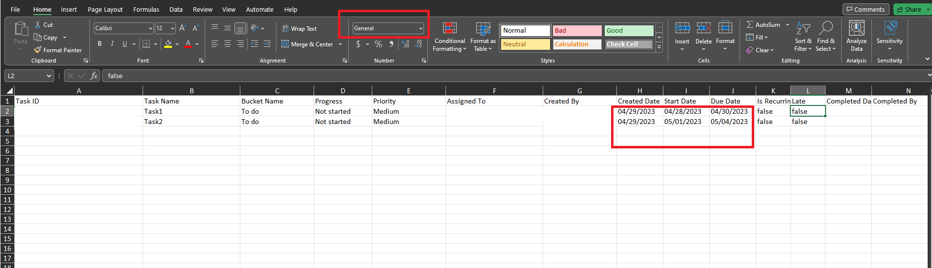The width and height of the screenshot is (932, 268).
Task: Open the AutoSum dropdown arrow
Action: pos(787,24)
